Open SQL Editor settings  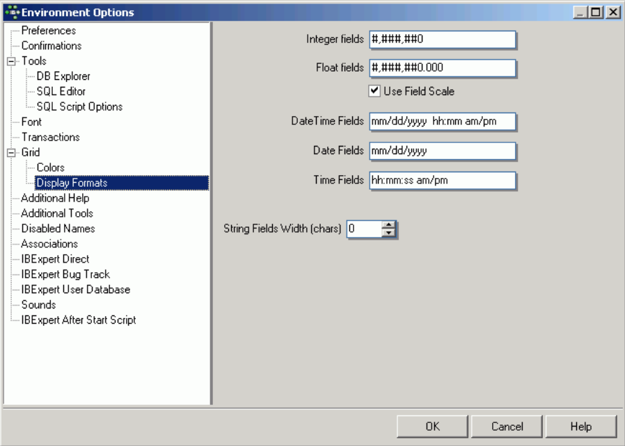click(x=61, y=92)
